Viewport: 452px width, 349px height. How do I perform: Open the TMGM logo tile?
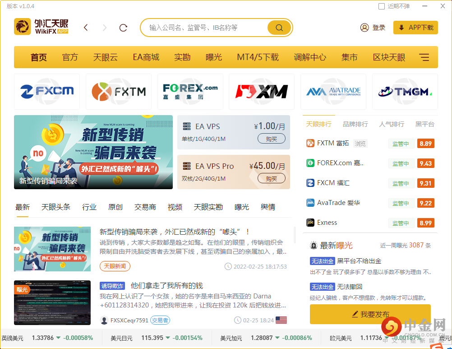(405, 92)
